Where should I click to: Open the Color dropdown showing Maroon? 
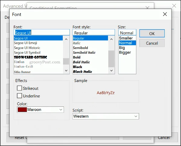40,109
